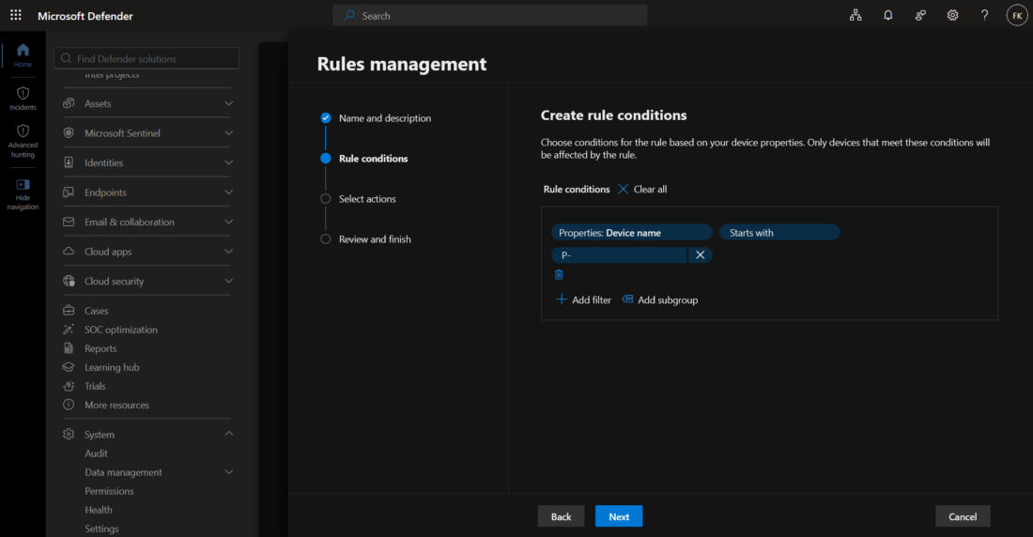The width and height of the screenshot is (1033, 537).
Task: Click the More resources info icon
Action: click(69, 405)
